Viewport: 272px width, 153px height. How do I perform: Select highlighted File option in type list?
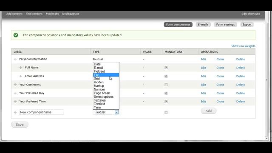click(106, 75)
